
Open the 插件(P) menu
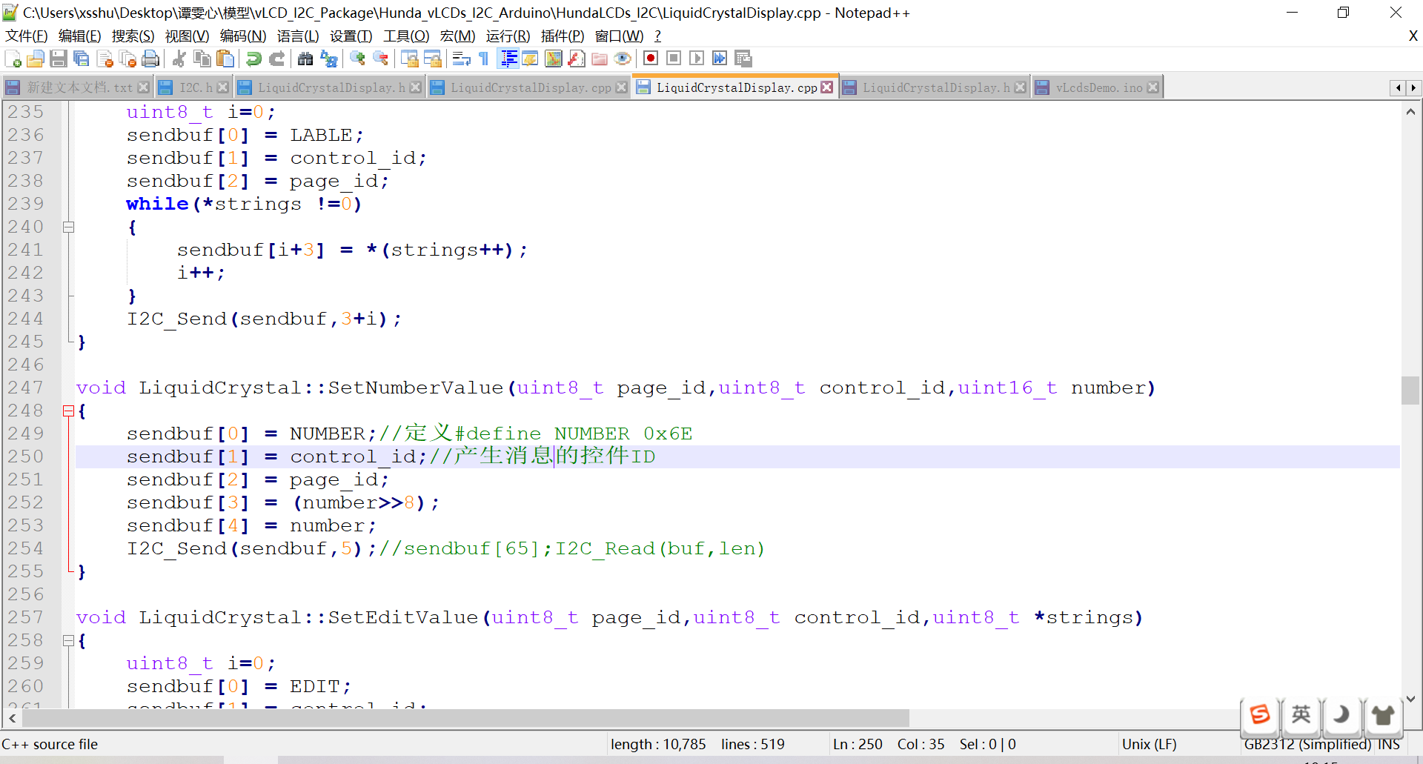tap(563, 36)
